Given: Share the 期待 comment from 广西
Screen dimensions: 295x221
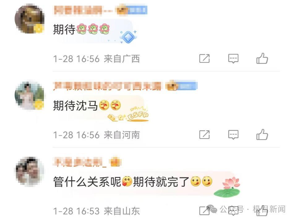Looking at the screenshot, I should (204, 58).
